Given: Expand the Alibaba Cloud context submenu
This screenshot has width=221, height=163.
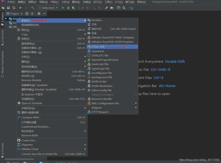Looking at the screenshot, I should click(52, 149).
